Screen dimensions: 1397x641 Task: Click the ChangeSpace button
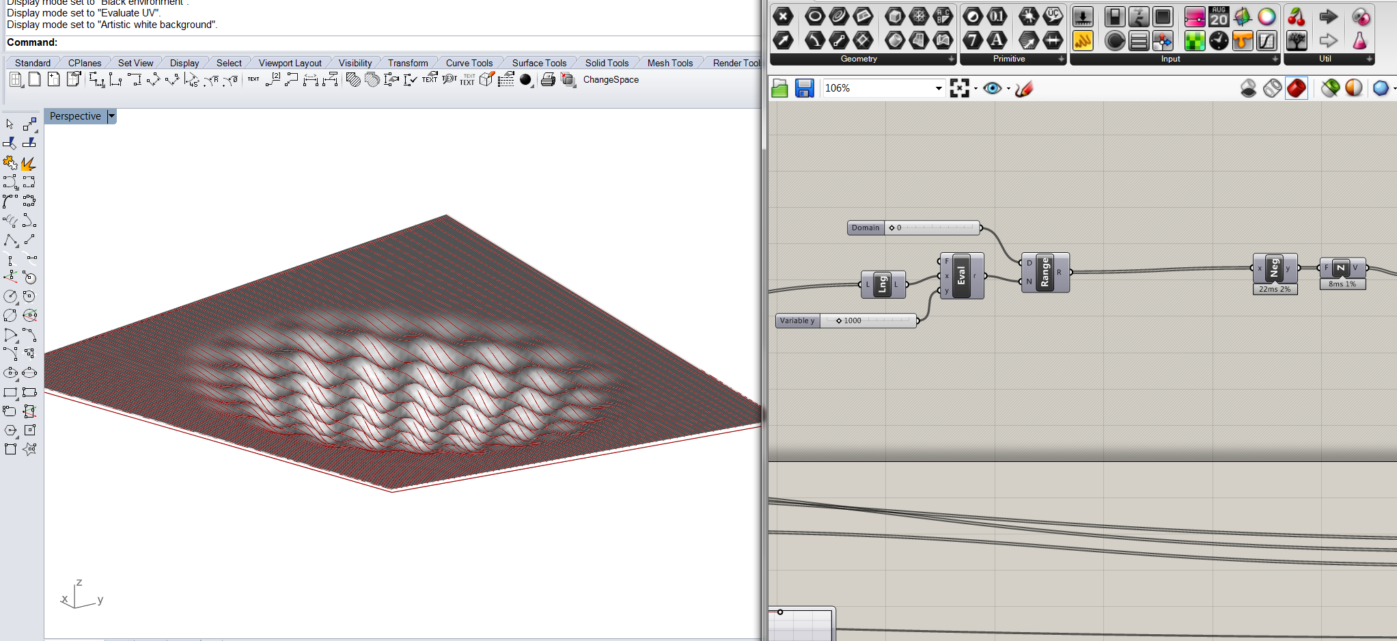pos(611,80)
